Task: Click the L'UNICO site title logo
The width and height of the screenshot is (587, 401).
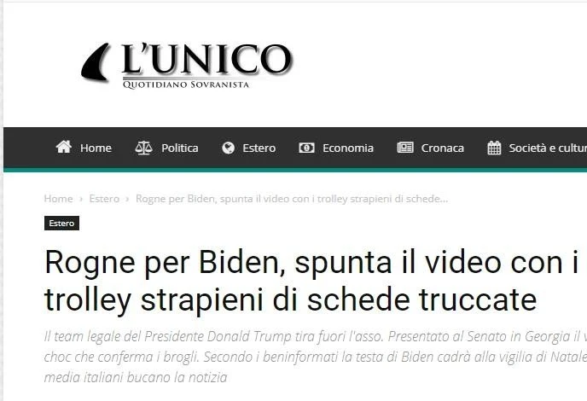Action: tap(206, 65)
